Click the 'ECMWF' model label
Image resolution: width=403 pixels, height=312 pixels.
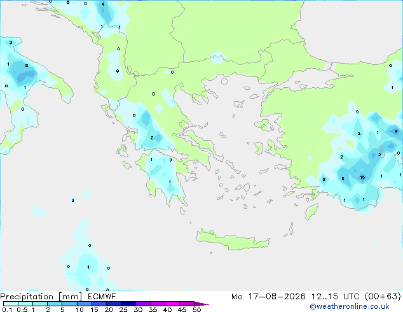click(102, 297)
